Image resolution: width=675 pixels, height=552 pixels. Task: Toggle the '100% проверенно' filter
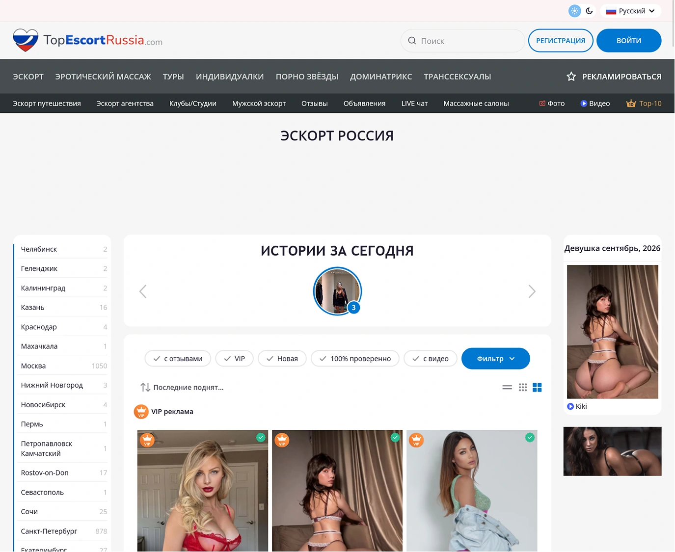(355, 359)
